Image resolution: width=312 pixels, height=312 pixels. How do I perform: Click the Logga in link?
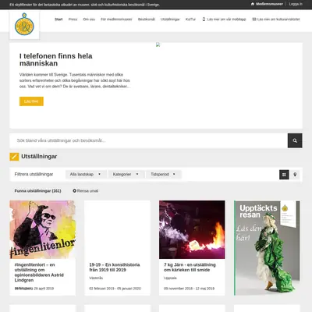[x=296, y=4]
